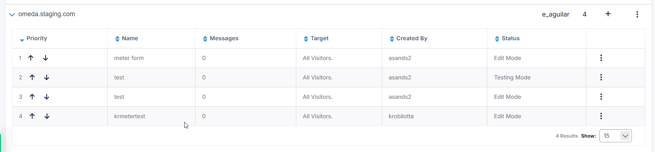Move priority 2 test row up

(x=32, y=77)
